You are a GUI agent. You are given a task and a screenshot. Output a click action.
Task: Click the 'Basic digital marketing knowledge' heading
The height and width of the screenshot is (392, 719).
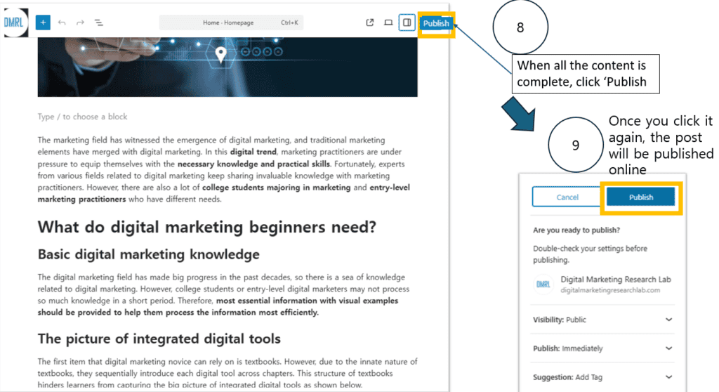148,254
